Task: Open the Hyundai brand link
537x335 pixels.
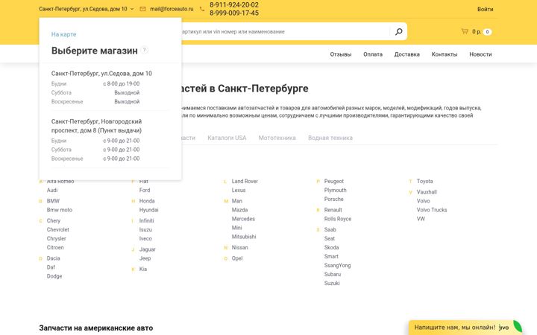Action: (x=148, y=210)
